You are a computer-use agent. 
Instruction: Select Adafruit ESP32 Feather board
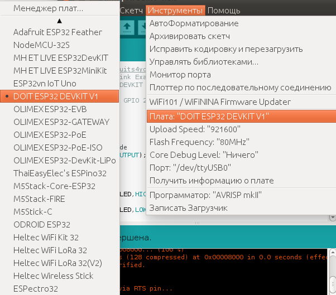click(57, 32)
